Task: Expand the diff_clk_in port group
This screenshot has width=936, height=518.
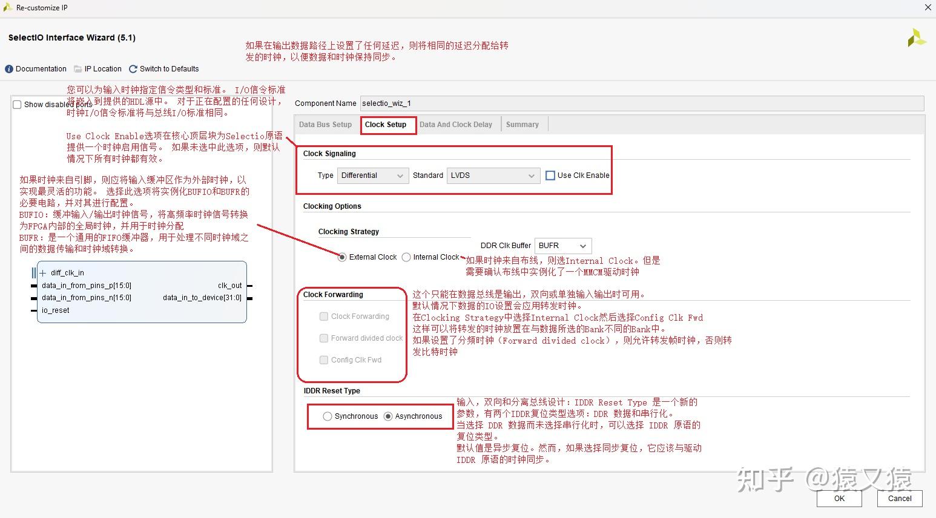Action: pos(42,273)
